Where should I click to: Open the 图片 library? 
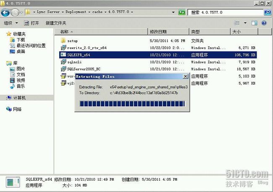tap(21, 69)
